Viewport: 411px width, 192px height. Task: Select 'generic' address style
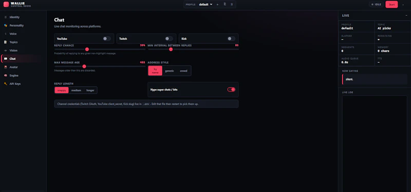point(170,71)
